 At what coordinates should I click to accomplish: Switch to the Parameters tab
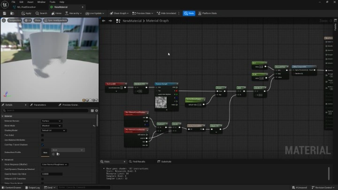(x=39, y=105)
